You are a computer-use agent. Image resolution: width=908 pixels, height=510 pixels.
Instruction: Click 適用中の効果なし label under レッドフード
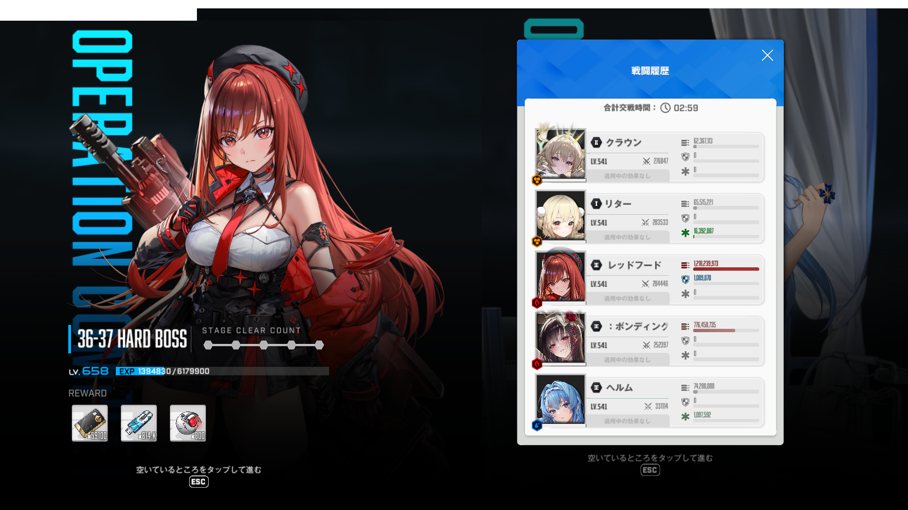pyautogui.click(x=627, y=299)
